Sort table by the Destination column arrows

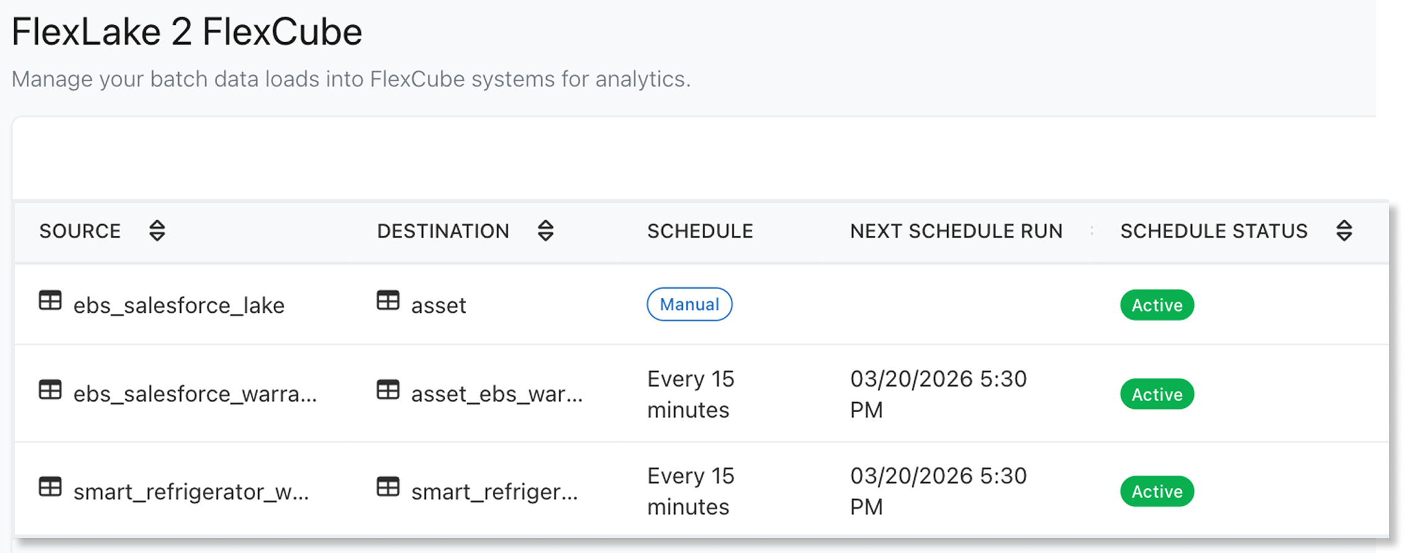pos(546,231)
